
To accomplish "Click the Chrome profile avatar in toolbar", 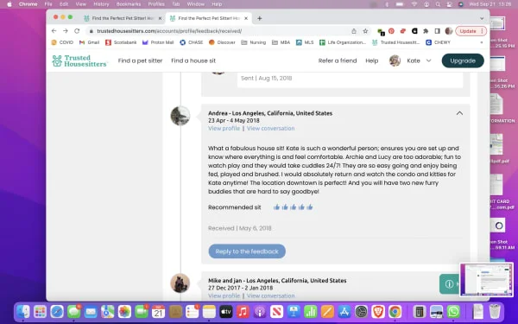I will pos(448,31).
